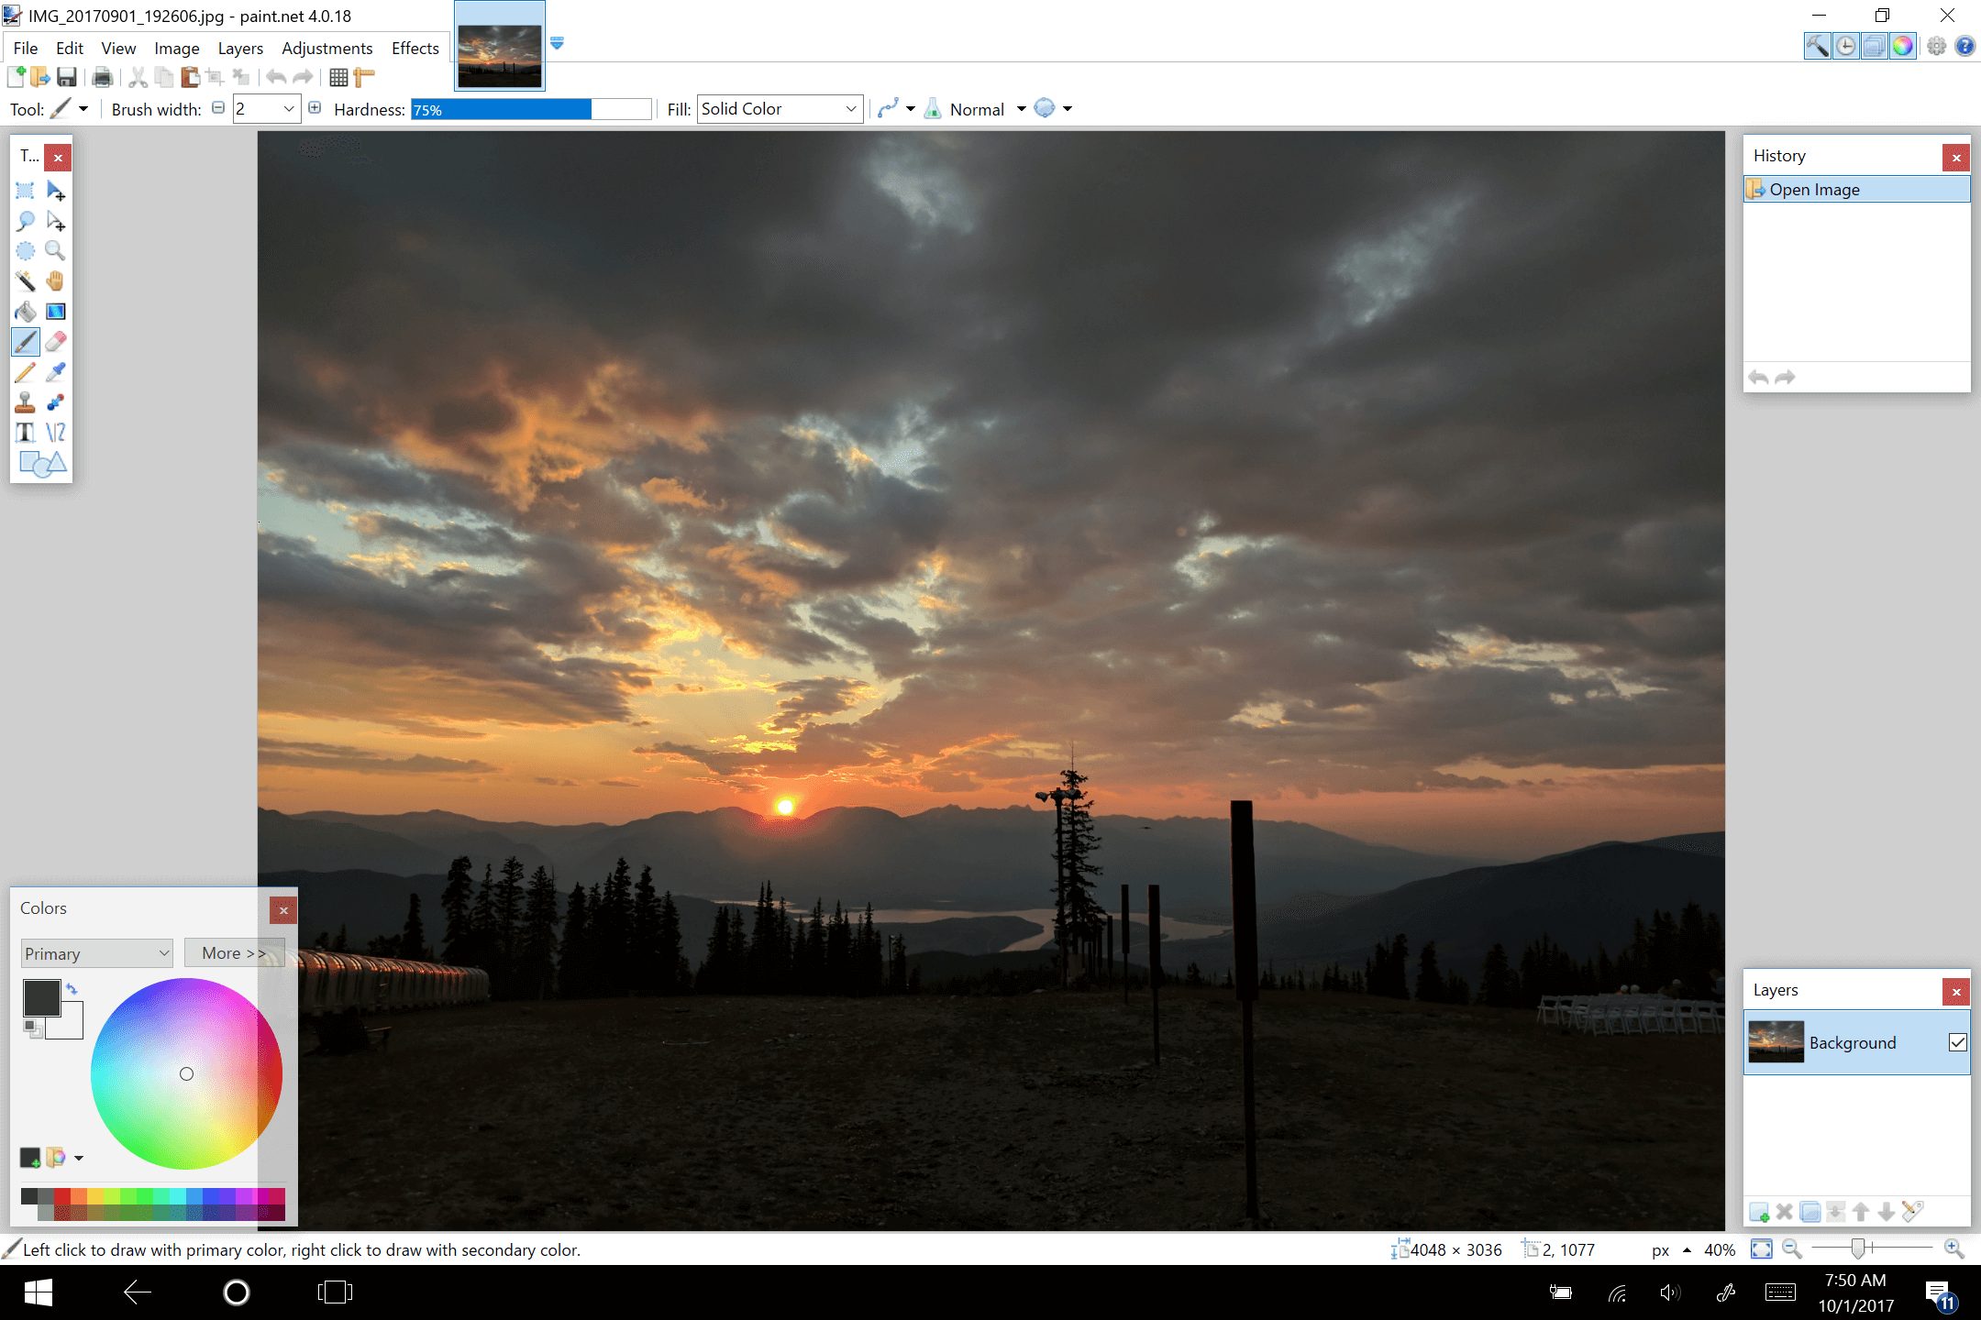The image size is (1981, 1320).
Task: Click the Hardness 75% slider
Action: click(x=531, y=109)
